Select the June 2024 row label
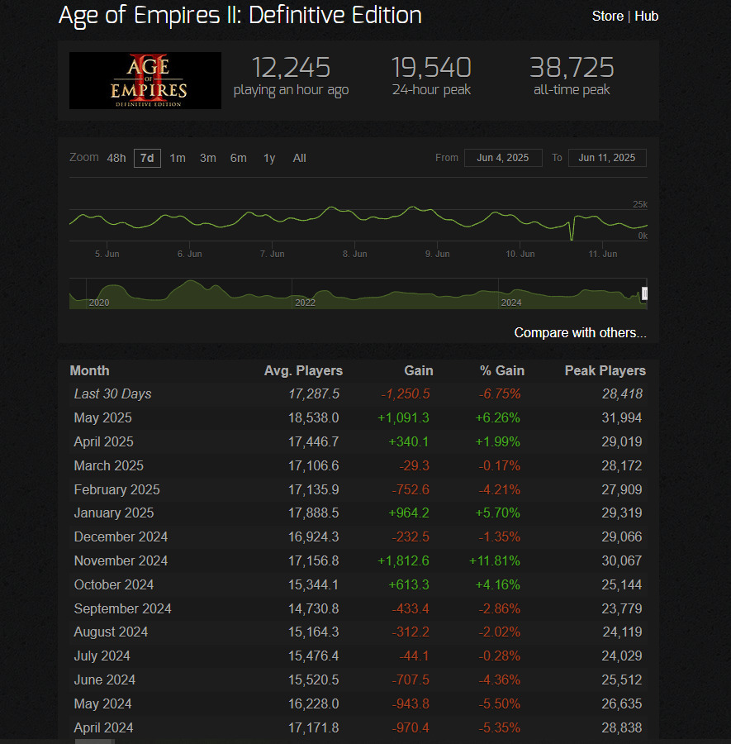 point(104,680)
